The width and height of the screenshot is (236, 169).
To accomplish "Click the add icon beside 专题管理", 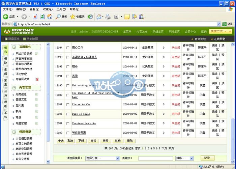I will (x=37, y=123).
